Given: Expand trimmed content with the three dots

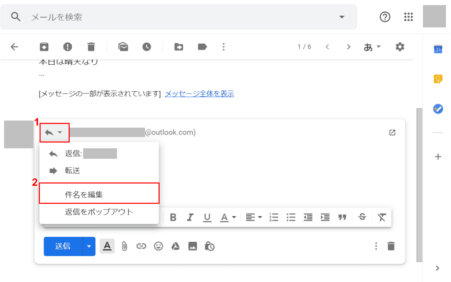Looking at the screenshot, I should (x=42, y=74).
